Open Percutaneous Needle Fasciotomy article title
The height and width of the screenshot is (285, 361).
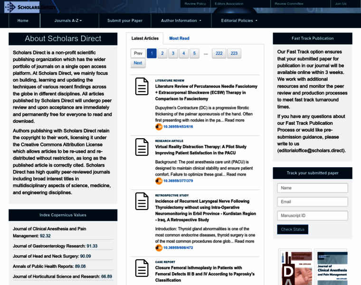coord(206,93)
